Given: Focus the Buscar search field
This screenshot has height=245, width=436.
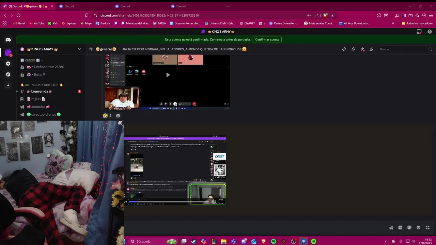Looking at the screenshot, I should click(405, 49).
